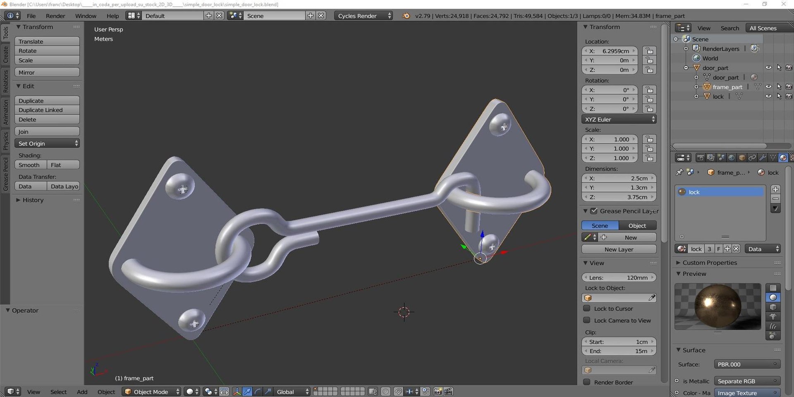Image resolution: width=794 pixels, height=397 pixels.
Task: Expand the RenderLayers tree item
Action: click(686, 49)
